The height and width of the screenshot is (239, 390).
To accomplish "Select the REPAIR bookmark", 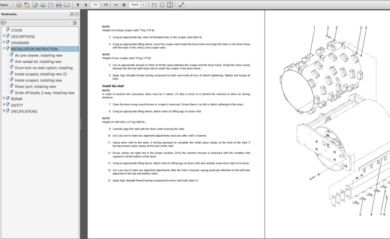I will [17, 99].
